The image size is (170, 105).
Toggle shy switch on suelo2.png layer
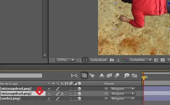click(x=49, y=98)
